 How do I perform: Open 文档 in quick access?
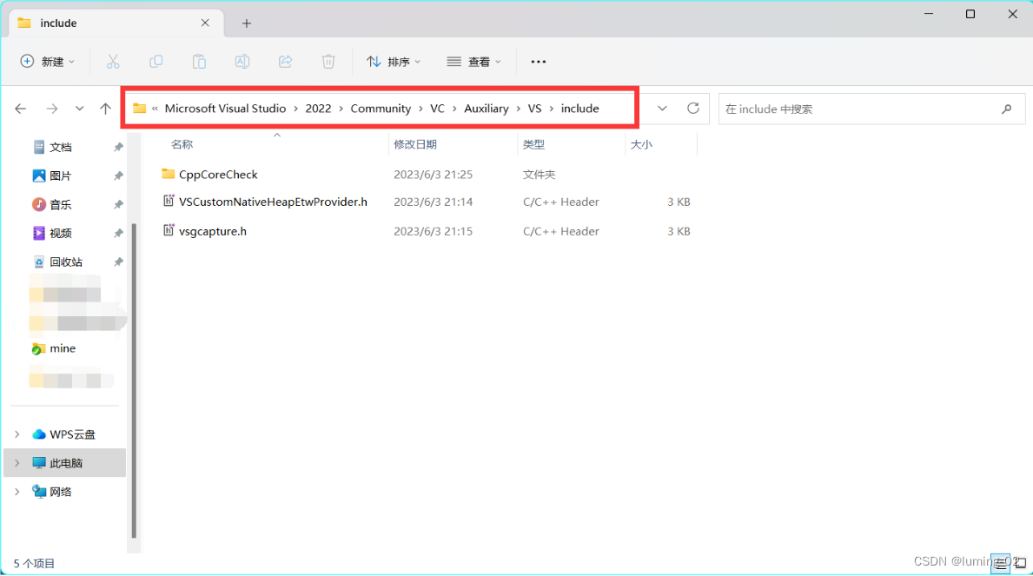coord(61,147)
